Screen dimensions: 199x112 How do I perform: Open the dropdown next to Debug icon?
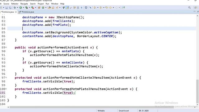coord(17,8)
